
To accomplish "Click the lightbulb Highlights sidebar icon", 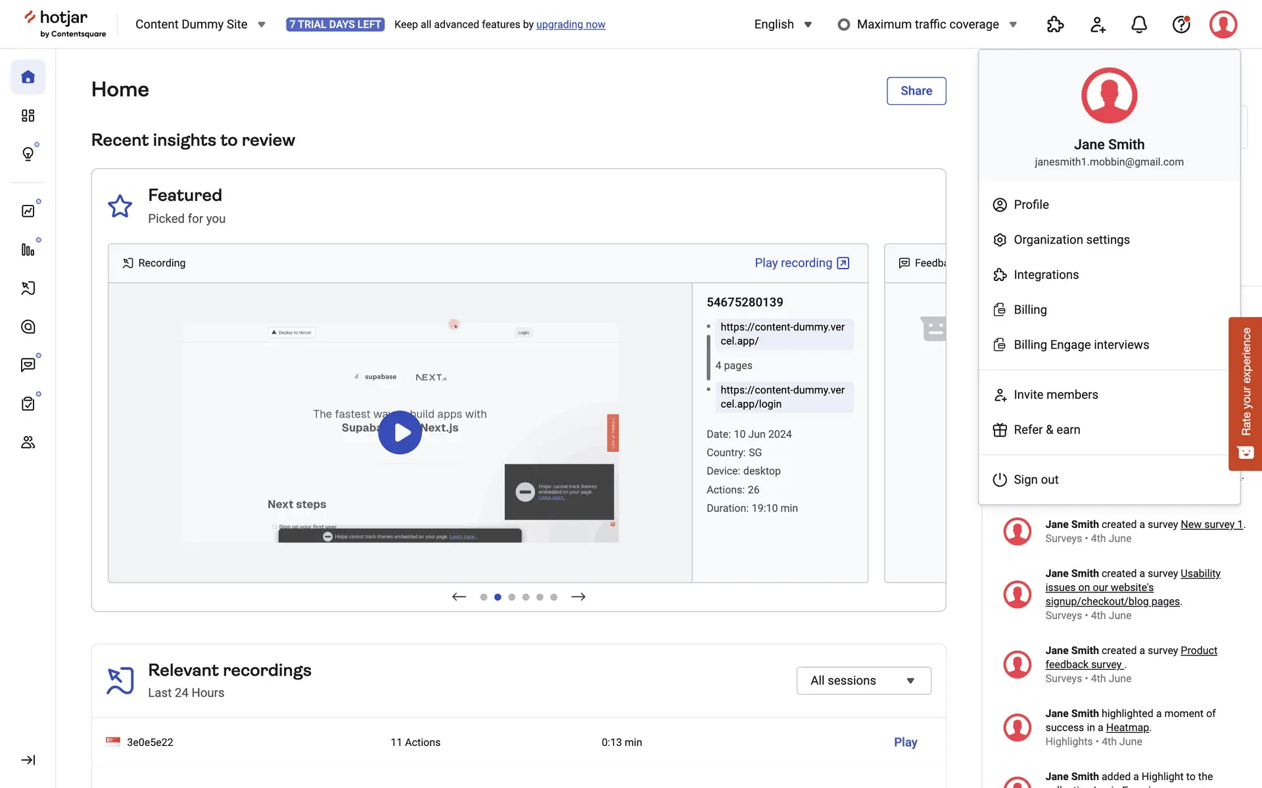I will [28, 154].
